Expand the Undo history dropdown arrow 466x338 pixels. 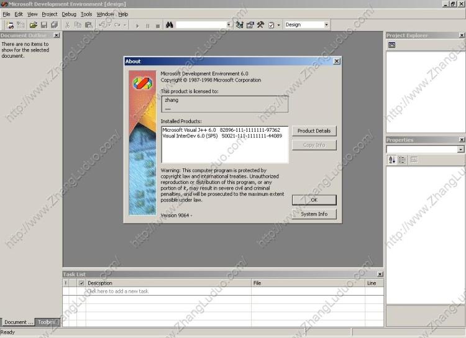click(x=109, y=25)
